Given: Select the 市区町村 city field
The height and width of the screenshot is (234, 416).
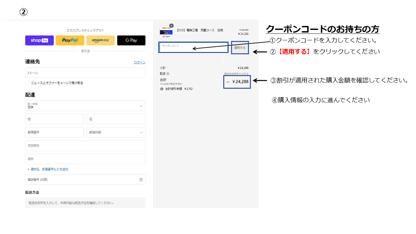Looking at the screenshot, I should click(x=85, y=146).
